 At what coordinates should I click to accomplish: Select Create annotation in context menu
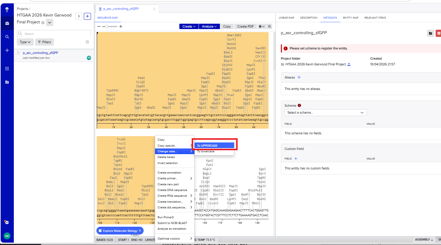175,173
